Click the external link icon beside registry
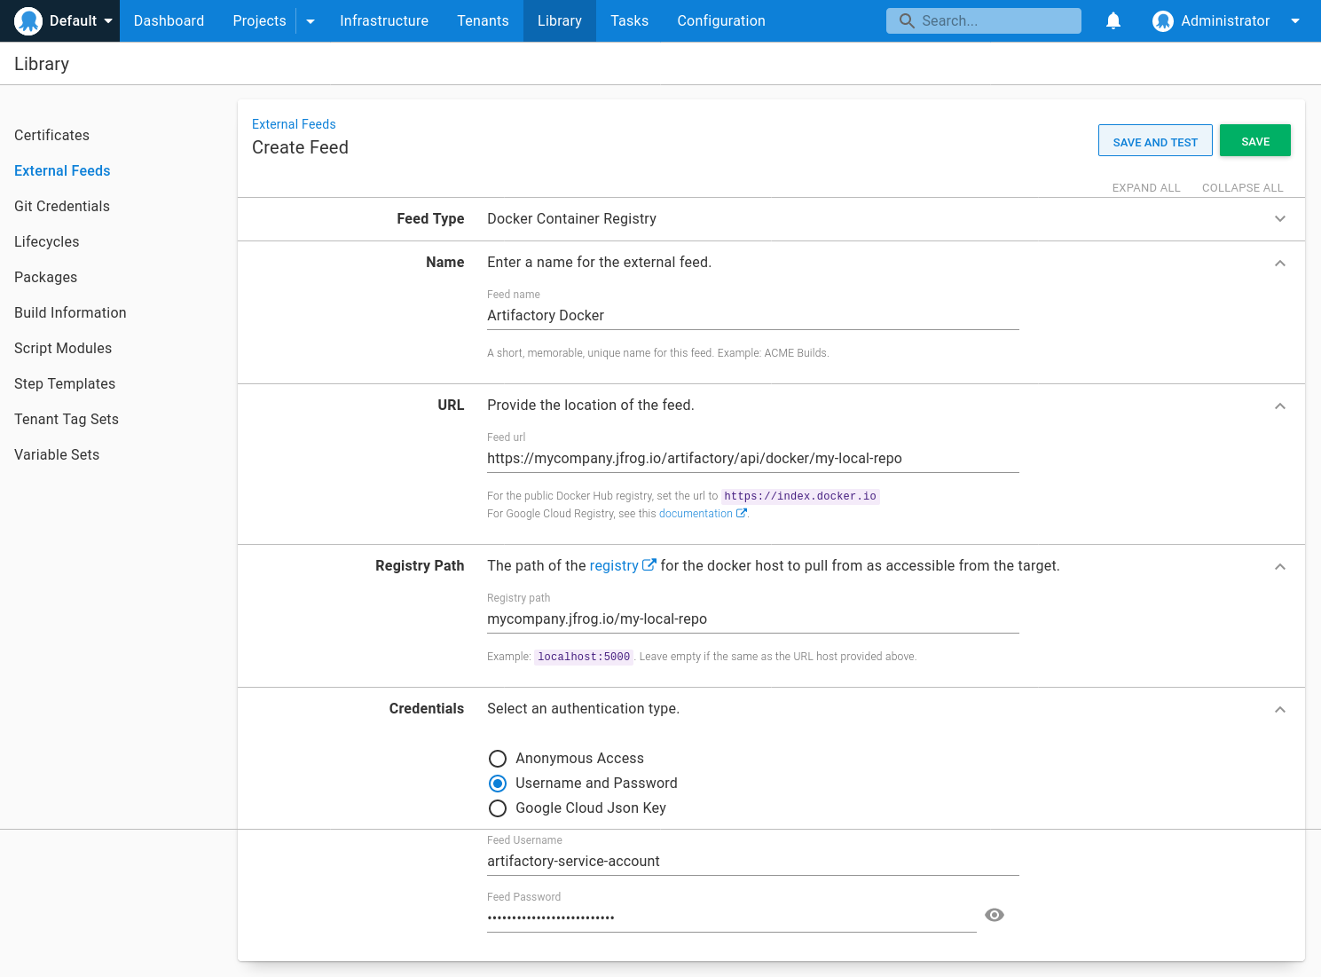 650,563
